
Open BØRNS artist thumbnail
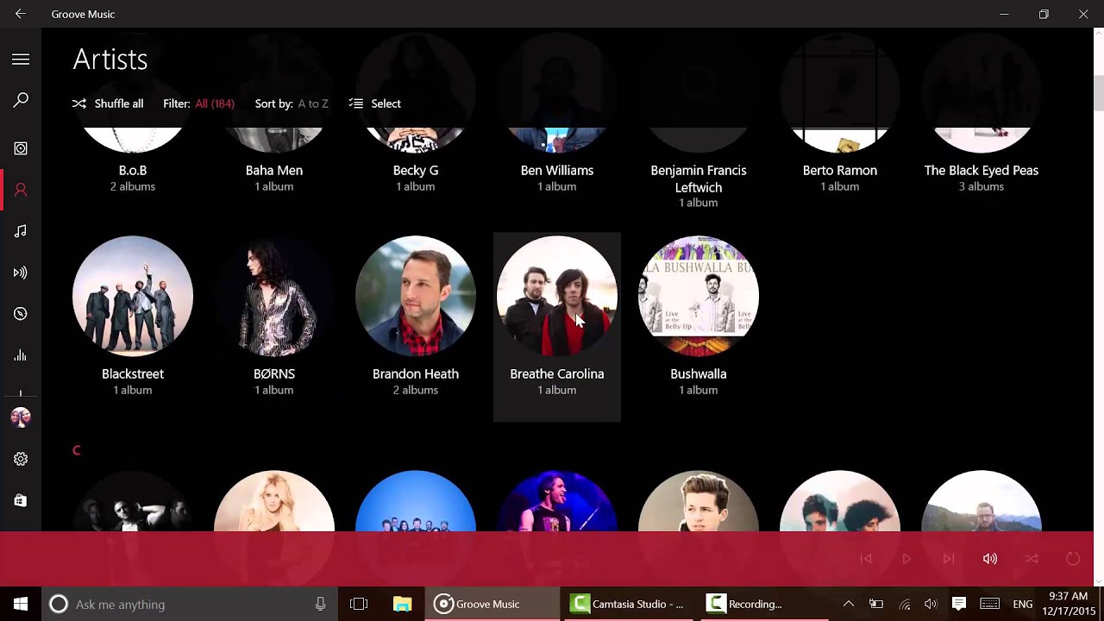click(274, 296)
